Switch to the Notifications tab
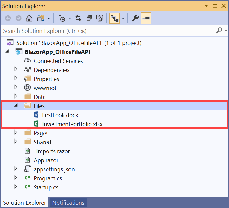Viewport: 229px width, 208px height. [x=68, y=203]
